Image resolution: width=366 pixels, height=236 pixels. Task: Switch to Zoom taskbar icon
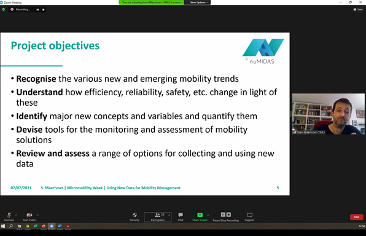pos(52,226)
